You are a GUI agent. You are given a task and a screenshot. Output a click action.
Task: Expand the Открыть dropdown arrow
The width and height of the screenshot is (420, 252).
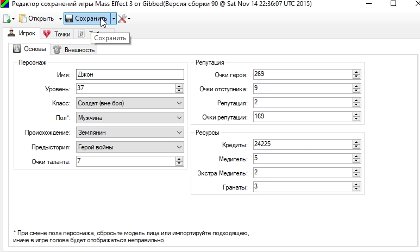[60, 18]
